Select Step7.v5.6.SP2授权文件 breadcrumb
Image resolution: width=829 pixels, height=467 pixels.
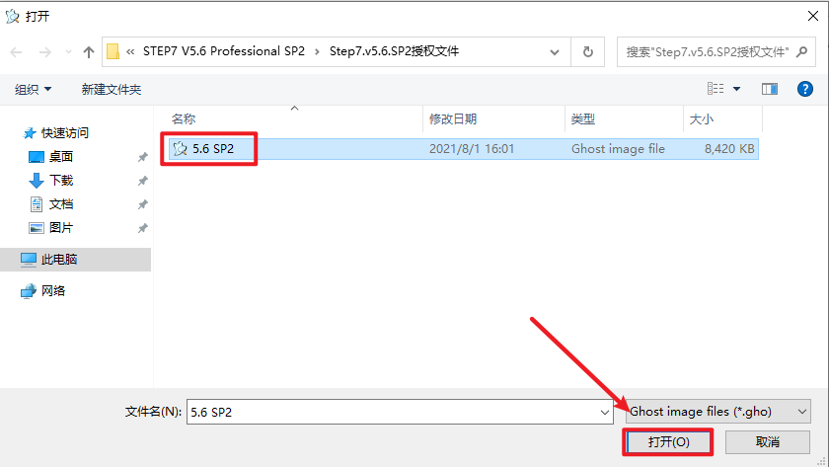click(394, 50)
